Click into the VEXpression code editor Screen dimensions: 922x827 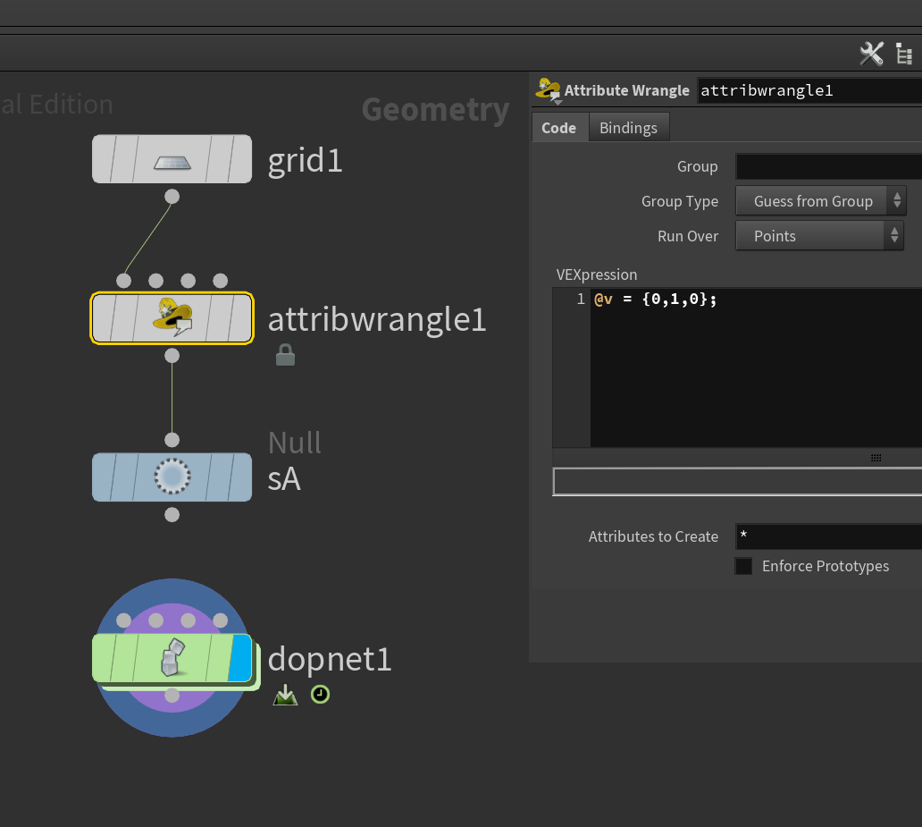click(x=756, y=367)
